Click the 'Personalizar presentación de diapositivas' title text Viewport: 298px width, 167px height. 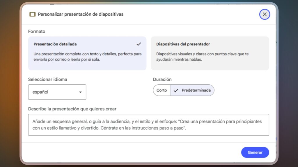click(x=81, y=14)
